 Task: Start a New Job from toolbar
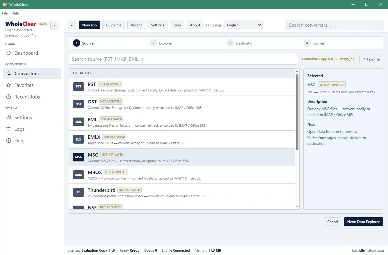pyautogui.click(x=90, y=25)
